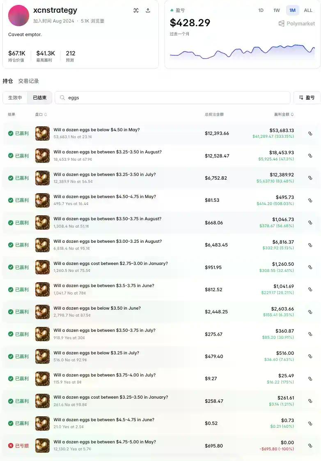Open the xcnstrategy profile avatar

tap(18, 16)
